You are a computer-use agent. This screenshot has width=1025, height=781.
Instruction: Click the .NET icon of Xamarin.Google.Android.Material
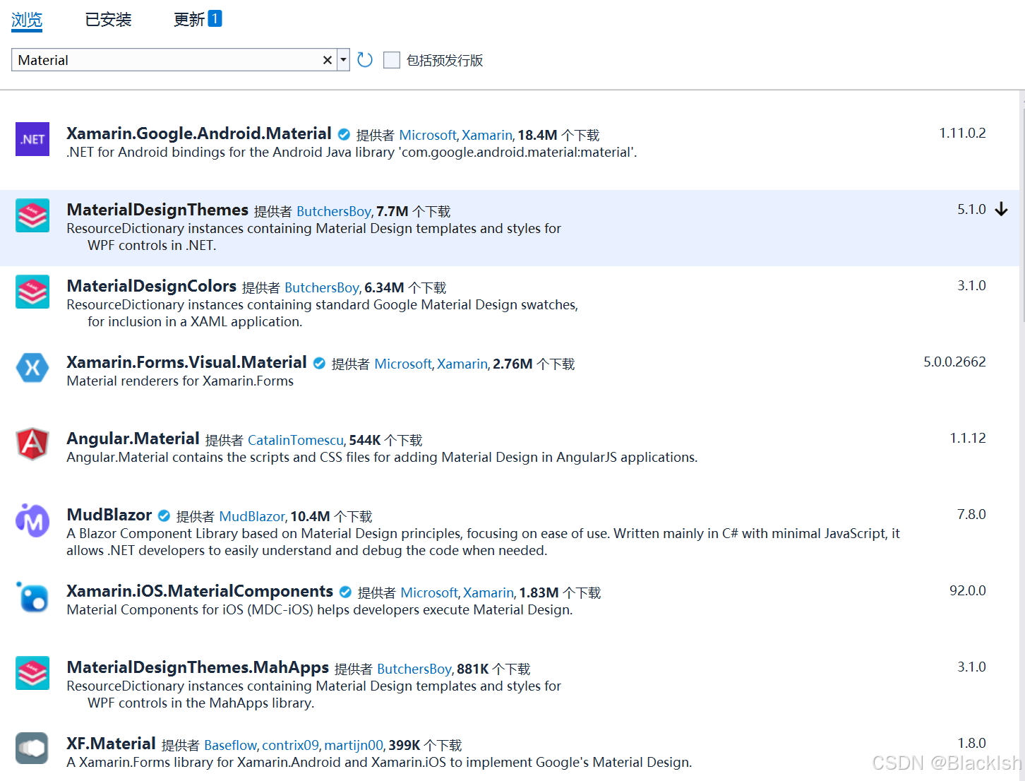tap(32, 139)
